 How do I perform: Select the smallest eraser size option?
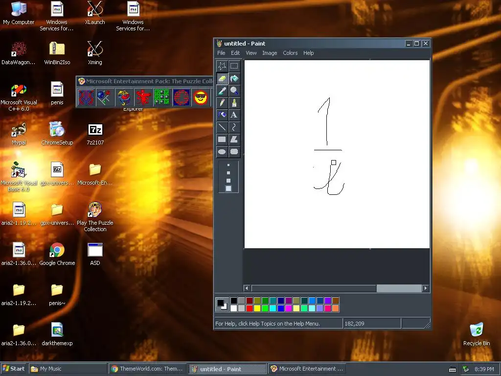tap(228, 165)
